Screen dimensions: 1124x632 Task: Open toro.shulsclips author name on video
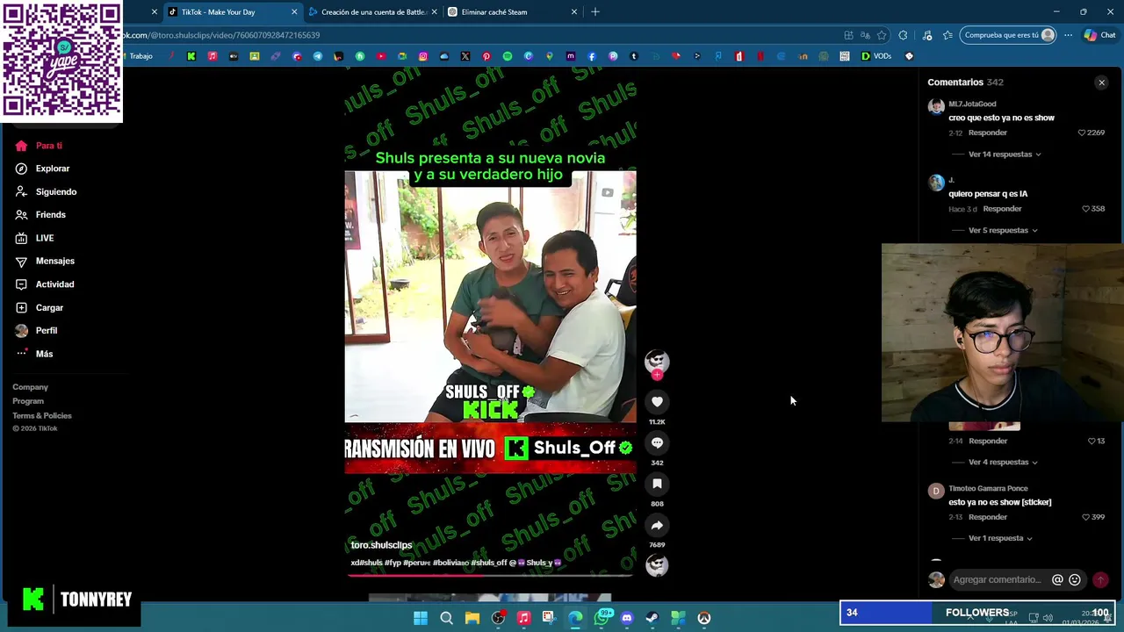click(381, 545)
